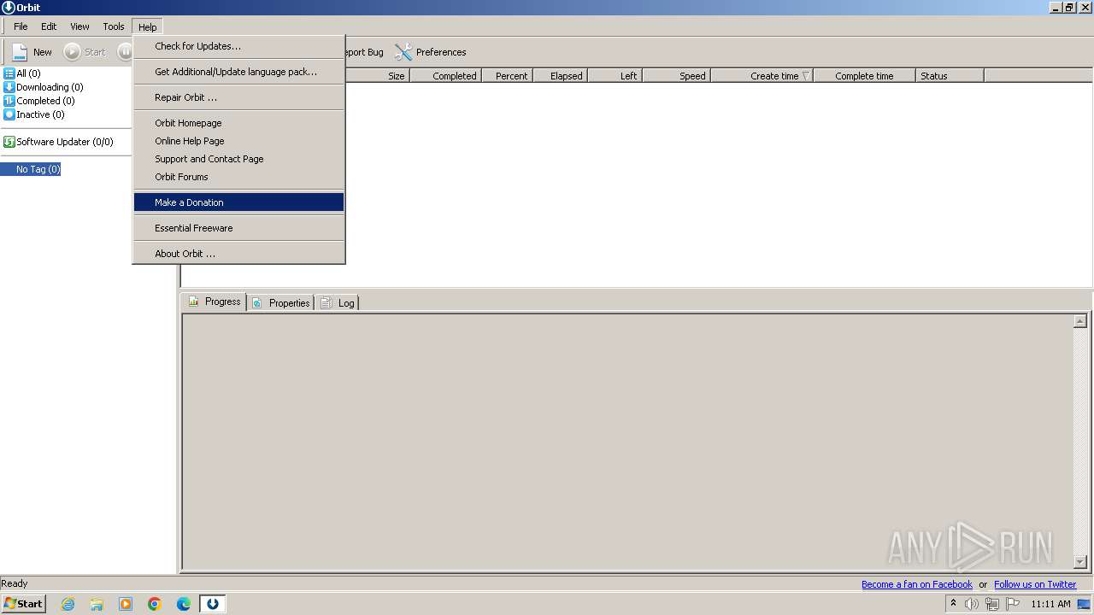Open Orbit Forums menu entry
The width and height of the screenshot is (1094, 615).
pos(238,177)
